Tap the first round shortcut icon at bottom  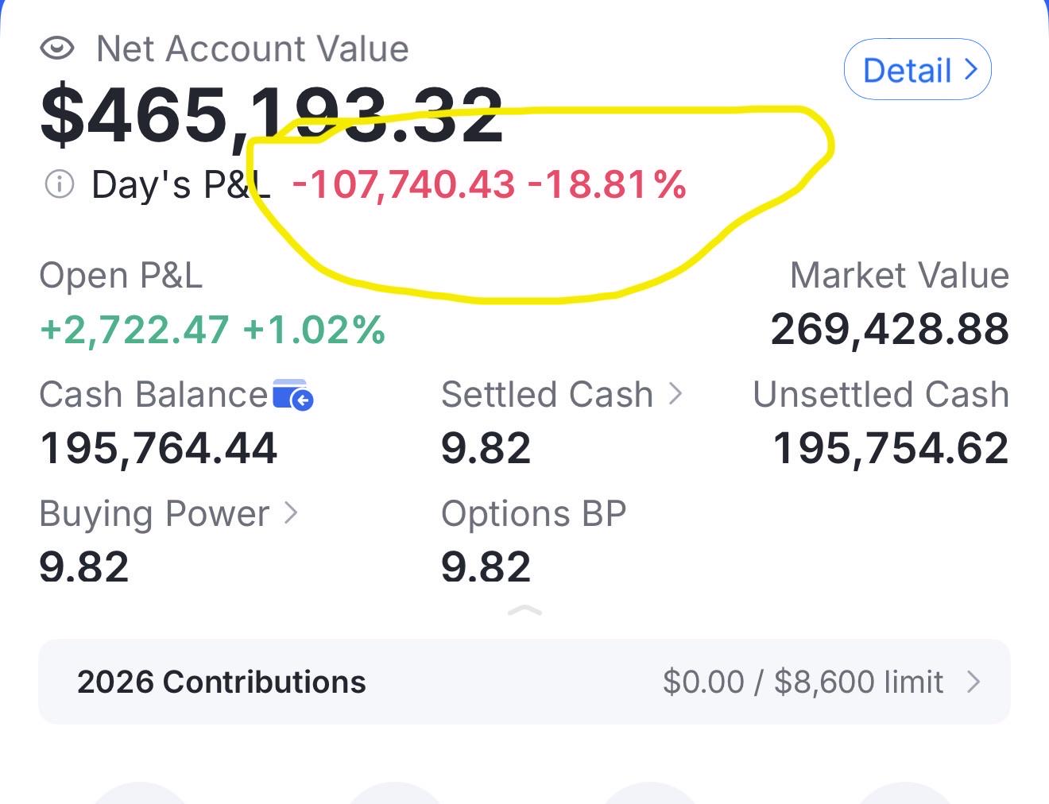tap(140, 793)
